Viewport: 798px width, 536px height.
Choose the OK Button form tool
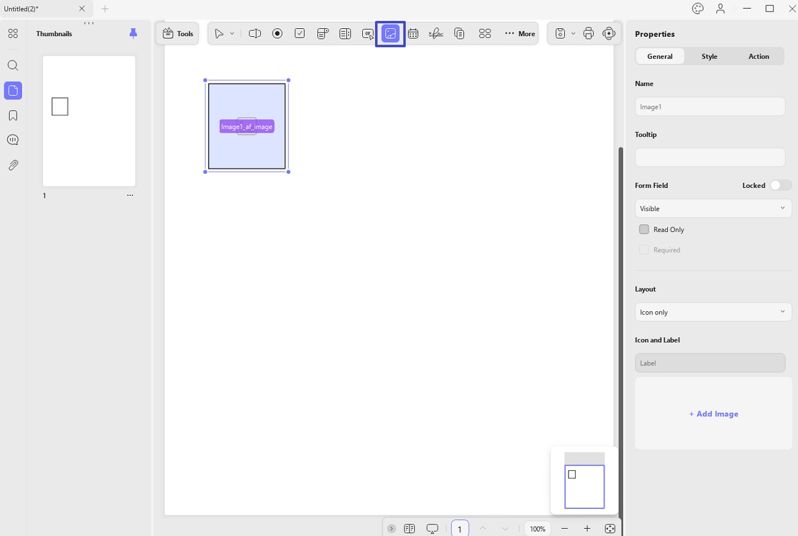click(x=368, y=34)
